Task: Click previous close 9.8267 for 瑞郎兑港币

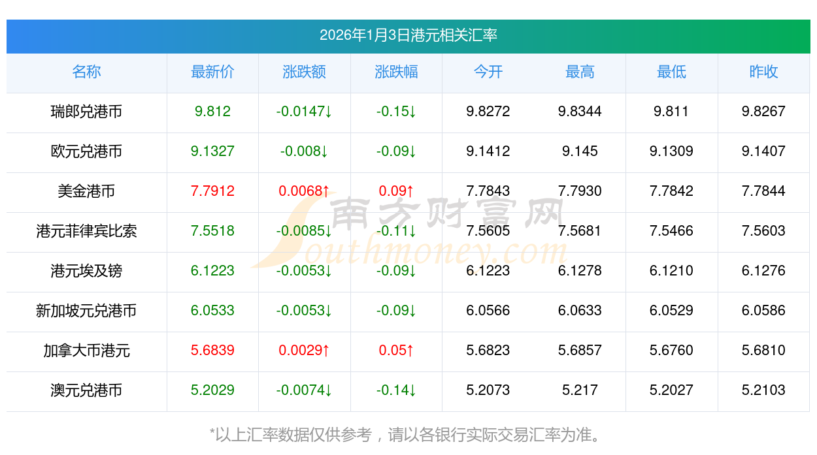Action: point(763,112)
